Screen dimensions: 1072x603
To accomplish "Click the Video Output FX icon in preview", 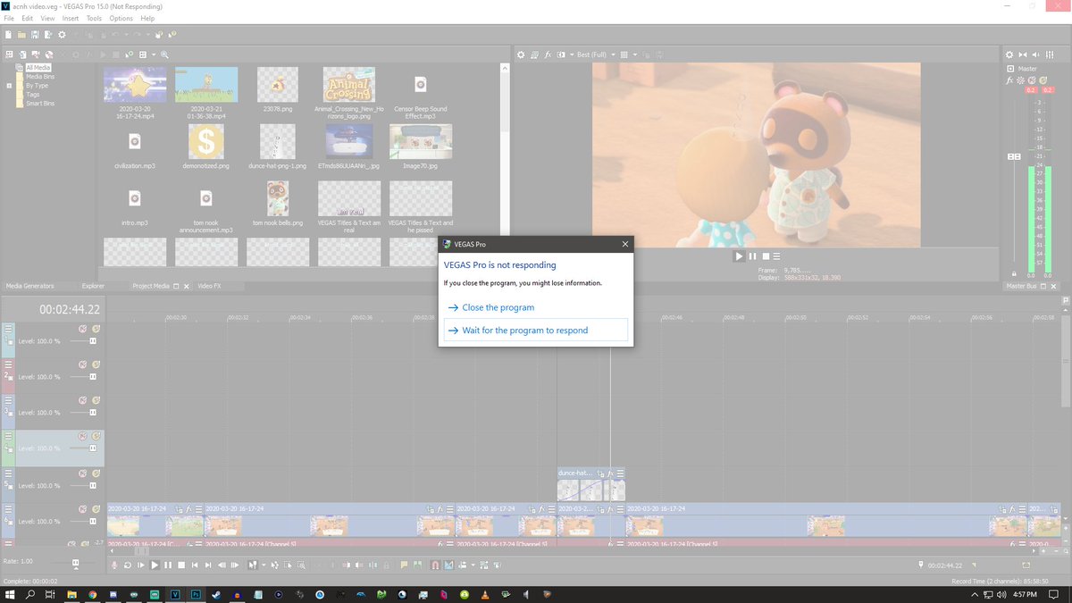I will click(548, 54).
